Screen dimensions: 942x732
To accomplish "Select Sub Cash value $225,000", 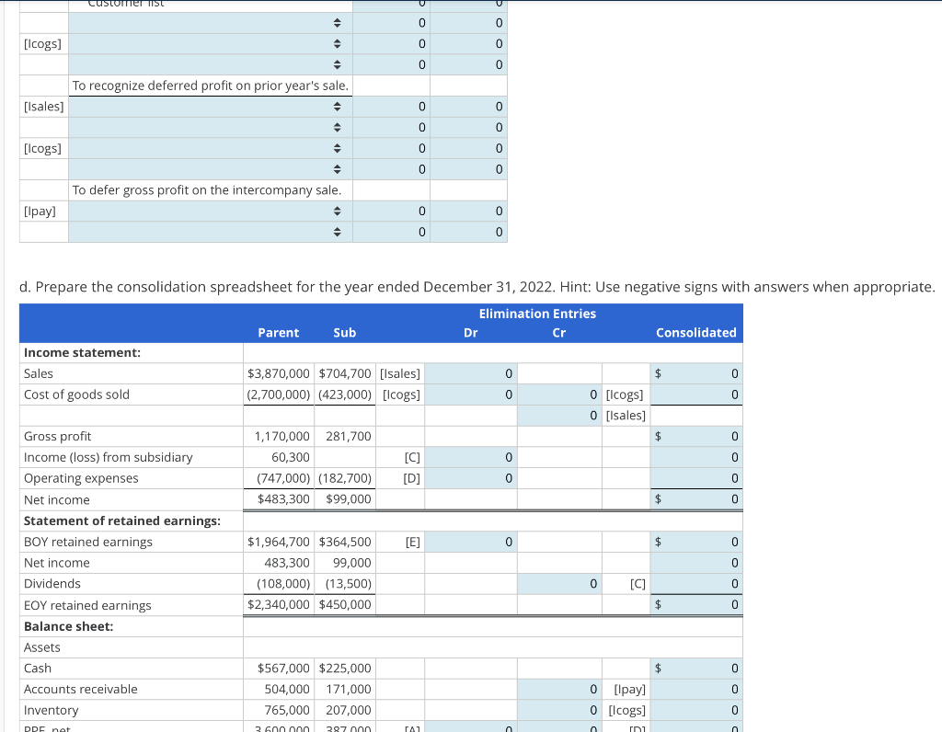I will [345, 668].
